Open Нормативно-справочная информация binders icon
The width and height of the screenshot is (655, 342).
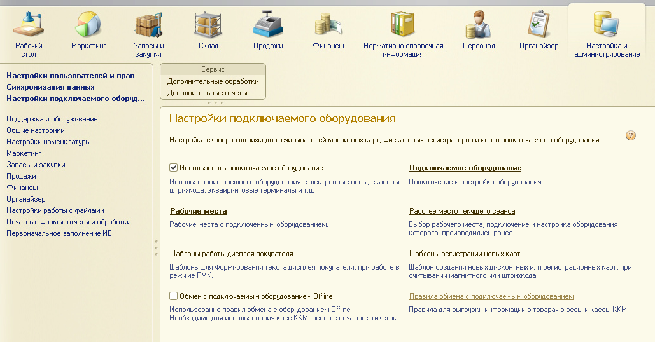click(403, 25)
